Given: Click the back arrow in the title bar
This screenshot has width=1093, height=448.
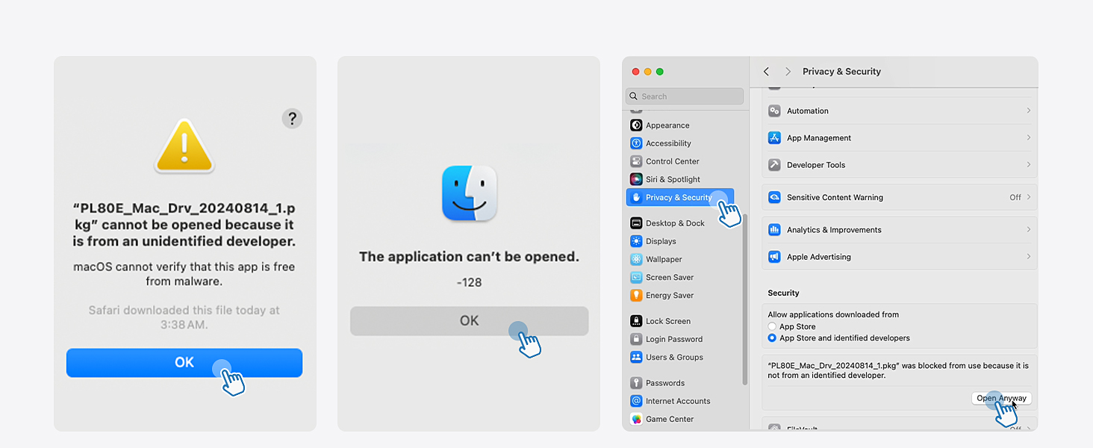Looking at the screenshot, I should pos(766,72).
